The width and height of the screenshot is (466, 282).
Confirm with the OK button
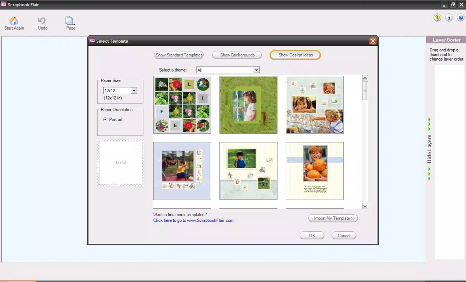(x=312, y=235)
